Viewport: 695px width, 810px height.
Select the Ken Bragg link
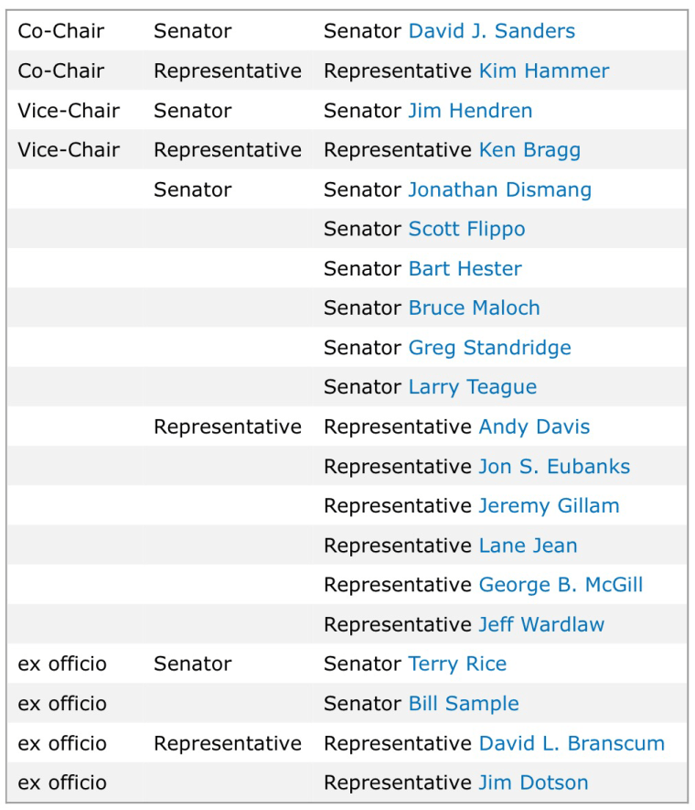click(x=529, y=150)
